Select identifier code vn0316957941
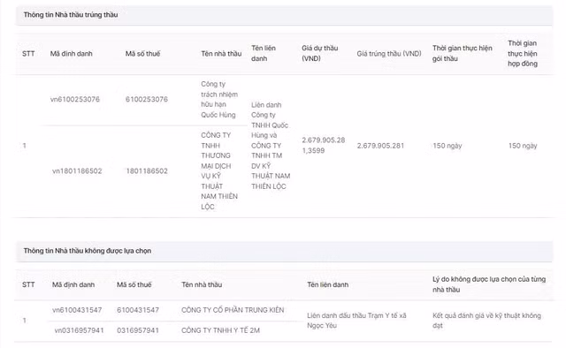This screenshot has width=566, height=348. [x=79, y=330]
